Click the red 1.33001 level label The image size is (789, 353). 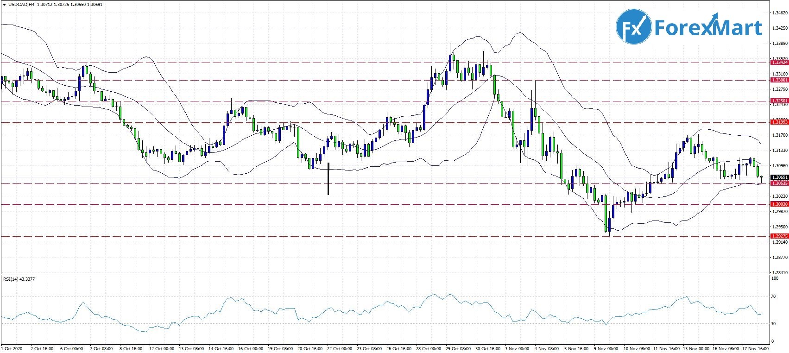[x=779, y=80]
